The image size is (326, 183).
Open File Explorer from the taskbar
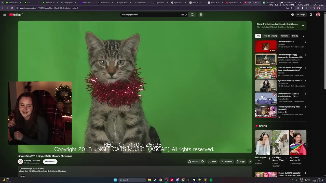pyautogui.click(x=149, y=180)
